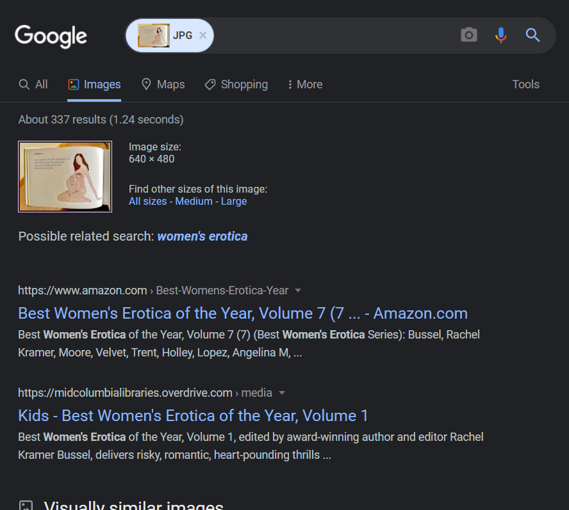Image resolution: width=569 pixels, height=510 pixels.
Task: Open related search women's erotica
Action: [202, 236]
